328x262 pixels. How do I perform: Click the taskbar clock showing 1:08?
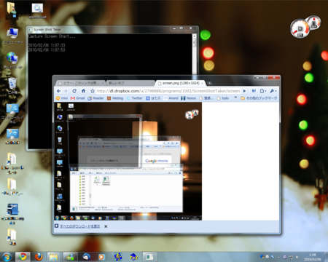coord(313,257)
